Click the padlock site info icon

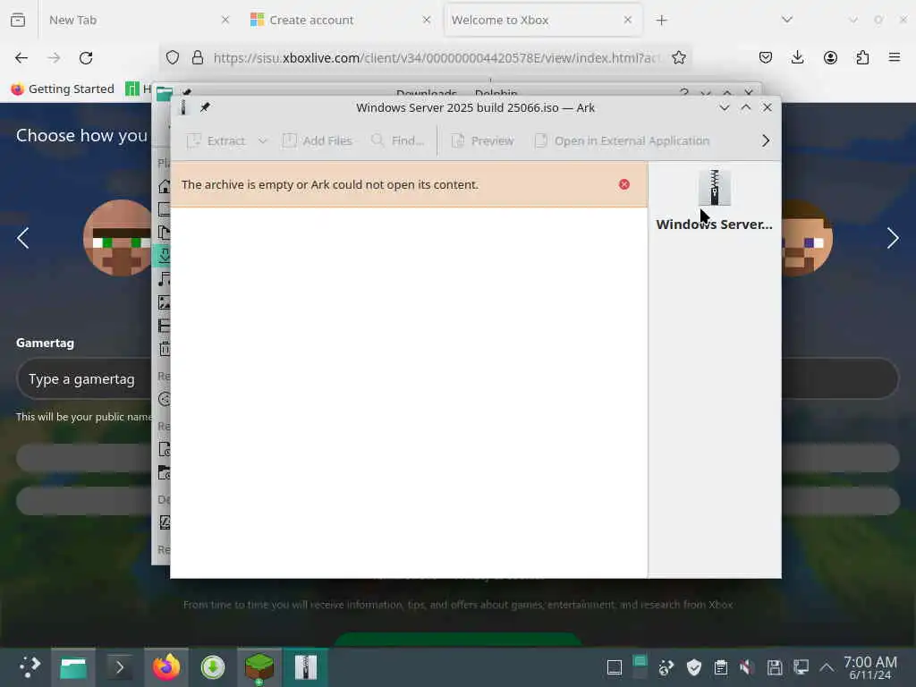pyautogui.click(x=198, y=58)
